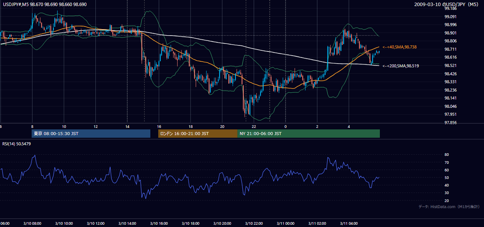Click price axis value 98.236

pos(451,90)
